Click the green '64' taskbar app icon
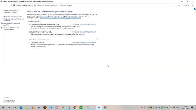Image resolution: width=196 pixels, height=110 pixels. click(x=81, y=108)
